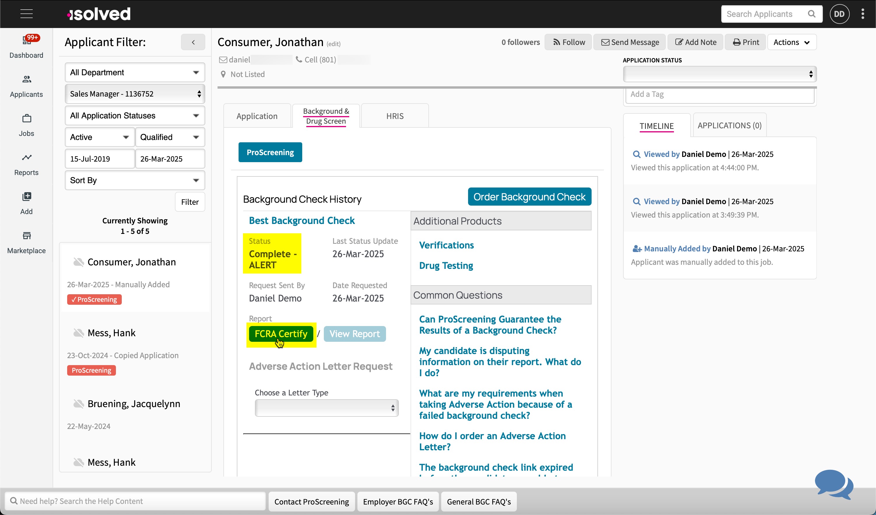Click the Filter button
This screenshot has height=515, width=876.
[x=190, y=202]
